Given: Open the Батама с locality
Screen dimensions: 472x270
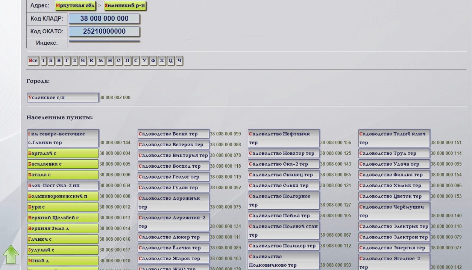Looking at the screenshot, I should [63, 175].
